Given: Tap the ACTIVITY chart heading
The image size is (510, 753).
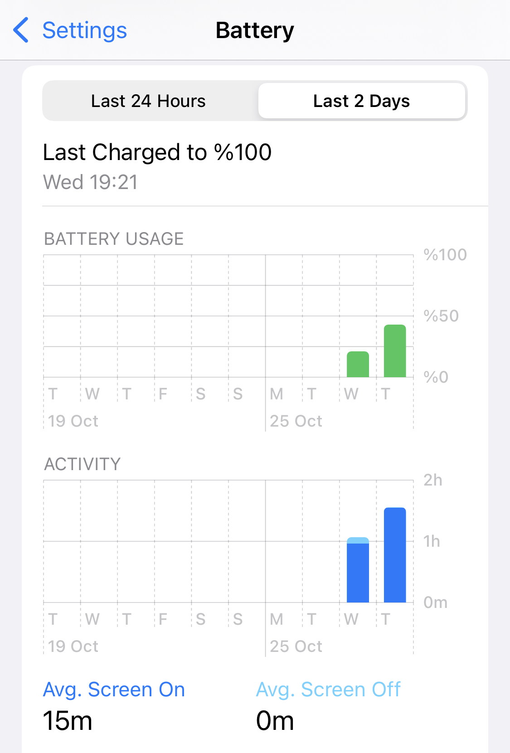Looking at the screenshot, I should coord(83,464).
